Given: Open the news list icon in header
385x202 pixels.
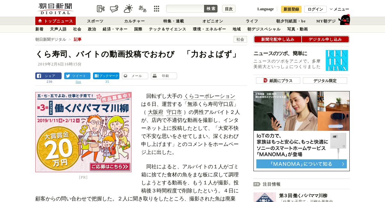Looking at the screenshot, I should click(x=101, y=9).
